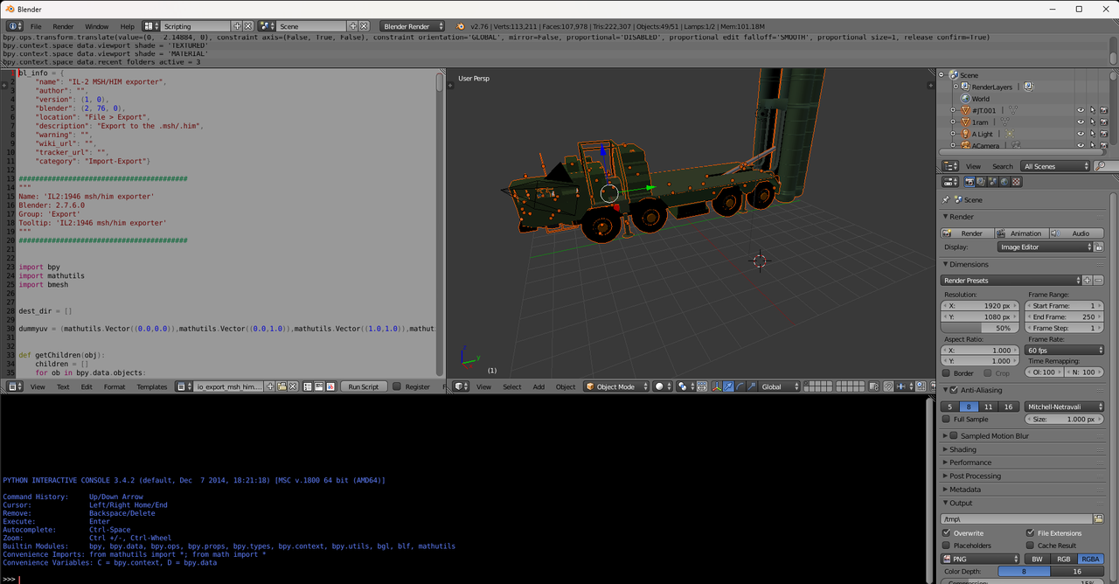This screenshot has height=584, width=1119.
Task: Open the Render Presets dropdown
Action: [1011, 281]
